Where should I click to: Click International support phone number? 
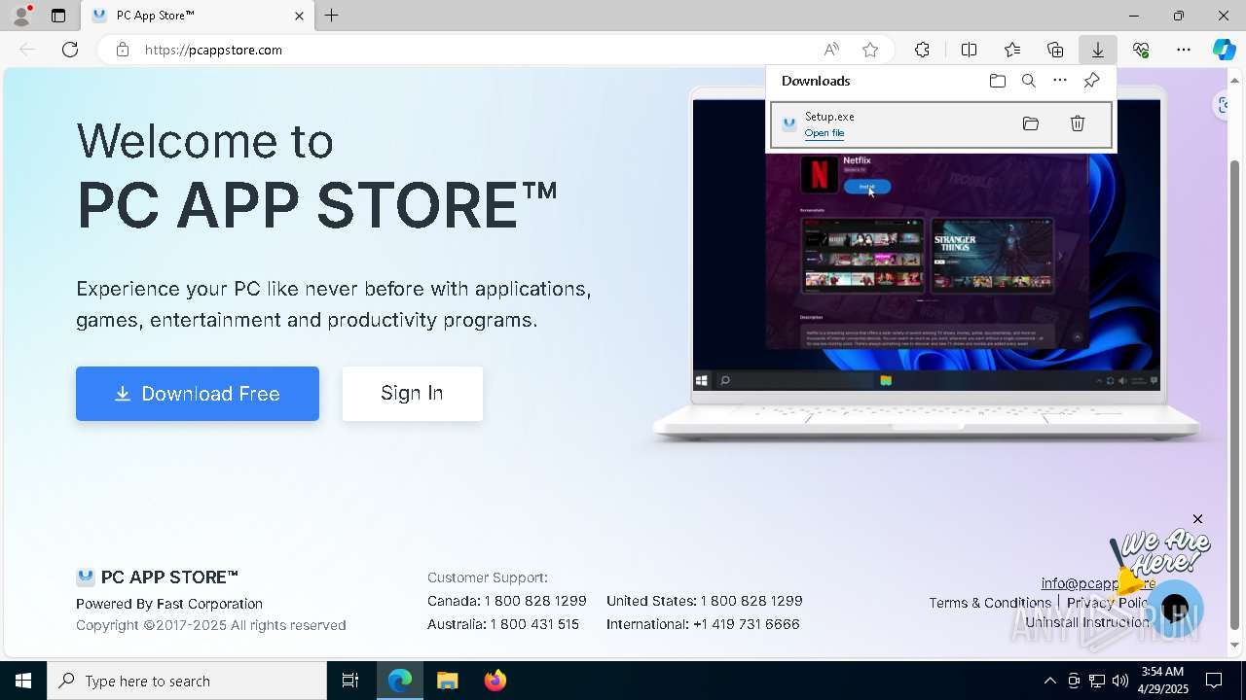(x=746, y=624)
